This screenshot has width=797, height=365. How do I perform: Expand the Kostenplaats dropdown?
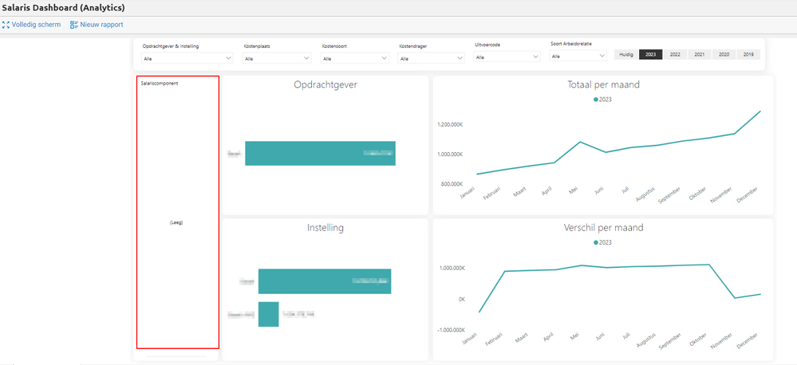[277, 58]
